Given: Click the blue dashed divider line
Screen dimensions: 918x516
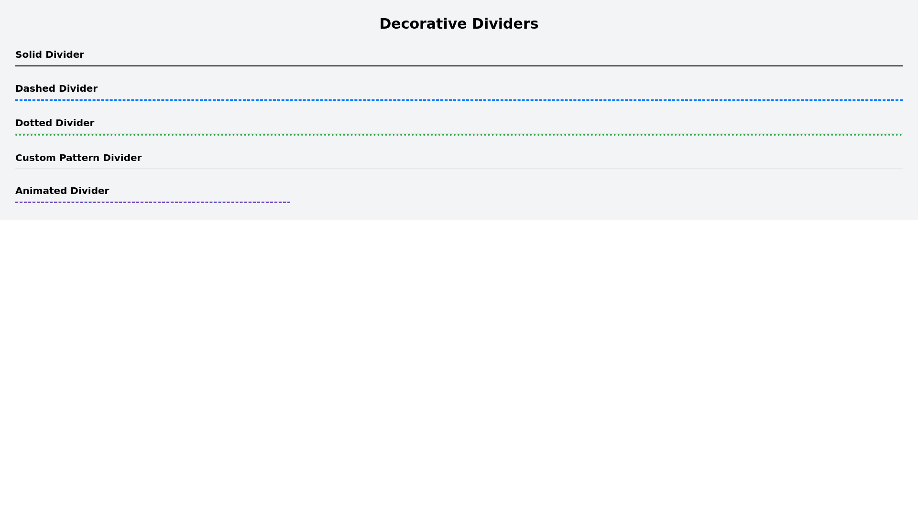Looking at the screenshot, I should pyautogui.click(x=459, y=100).
